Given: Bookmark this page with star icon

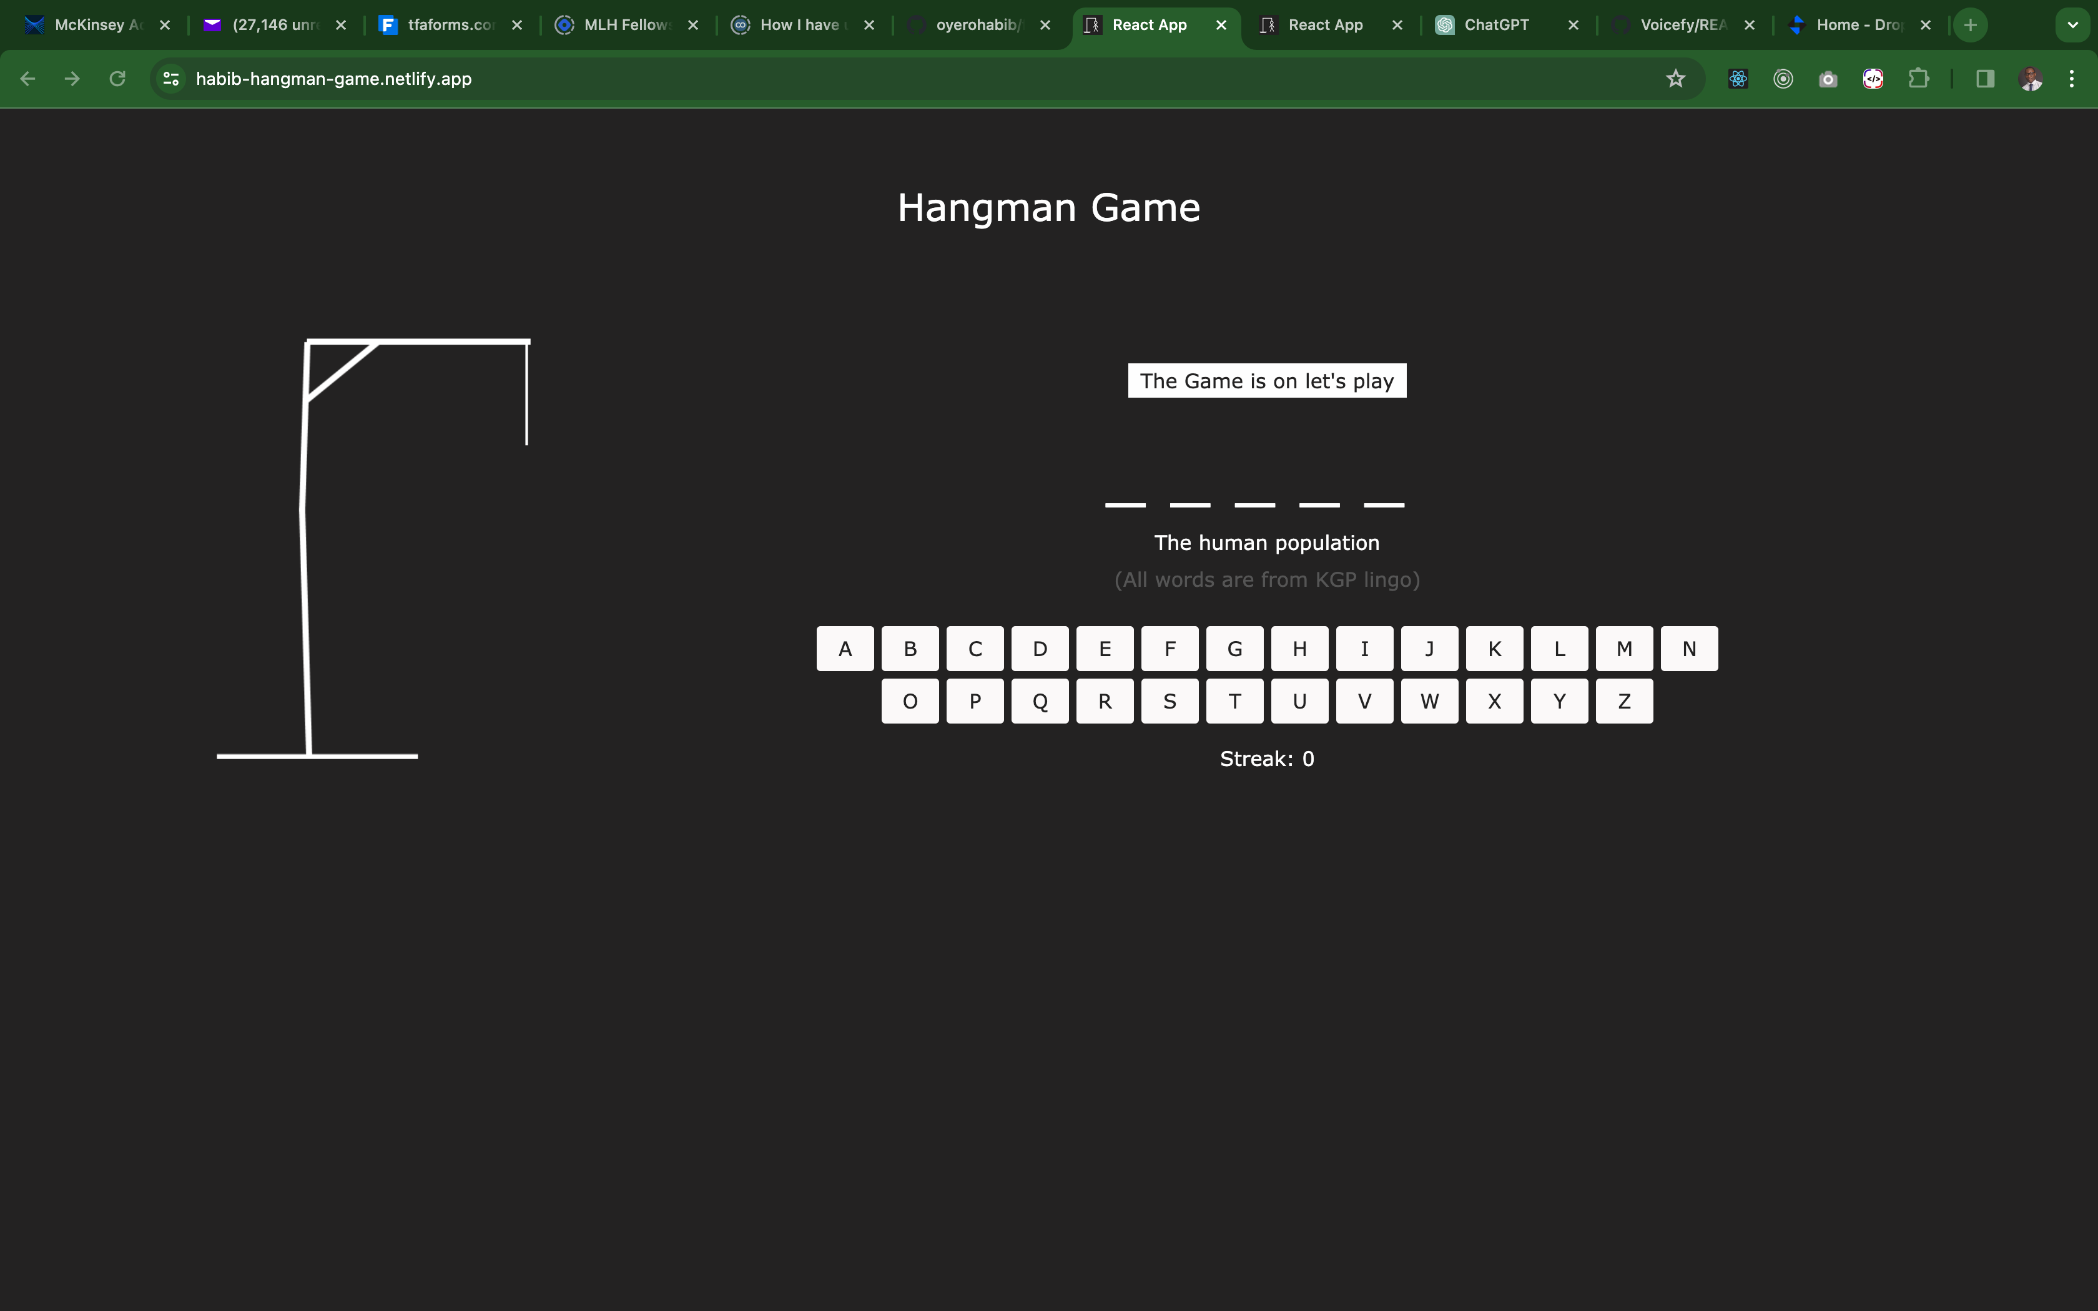Looking at the screenshot, I should click(1675, 79).
